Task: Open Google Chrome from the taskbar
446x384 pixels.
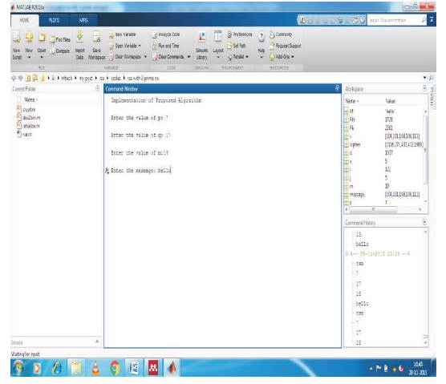Action: click(x=115, y=367)
